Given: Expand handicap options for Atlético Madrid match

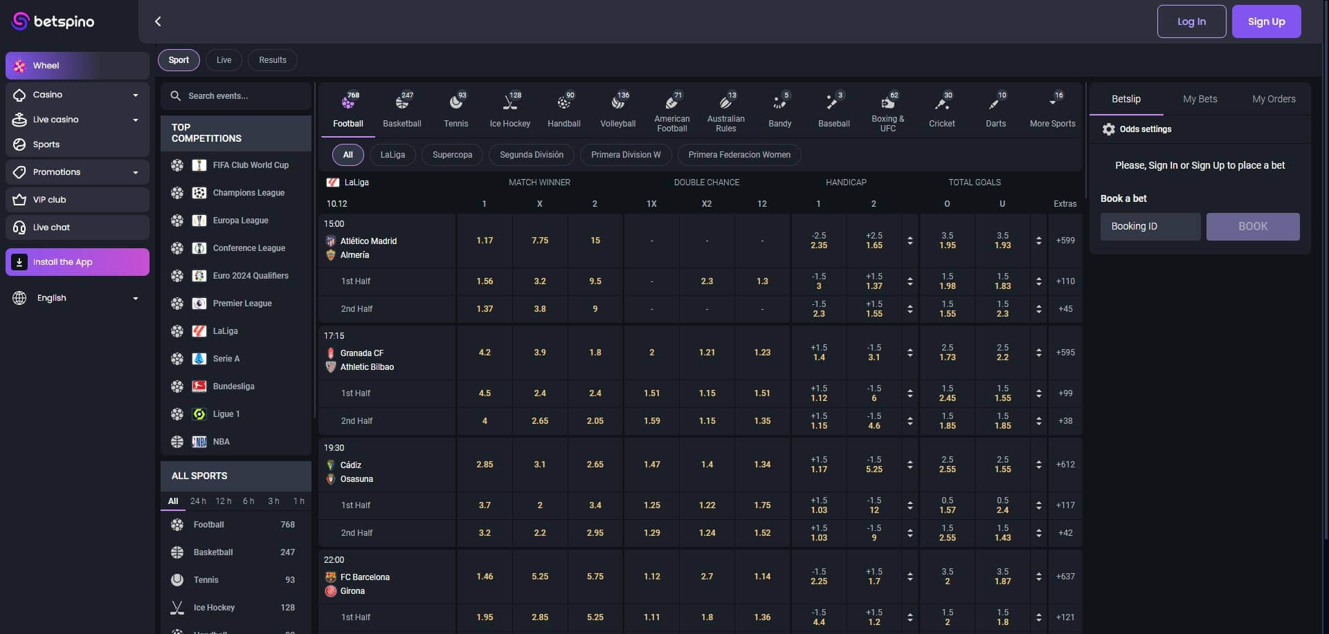Looking at the screenshot, I should pos(910,241).
